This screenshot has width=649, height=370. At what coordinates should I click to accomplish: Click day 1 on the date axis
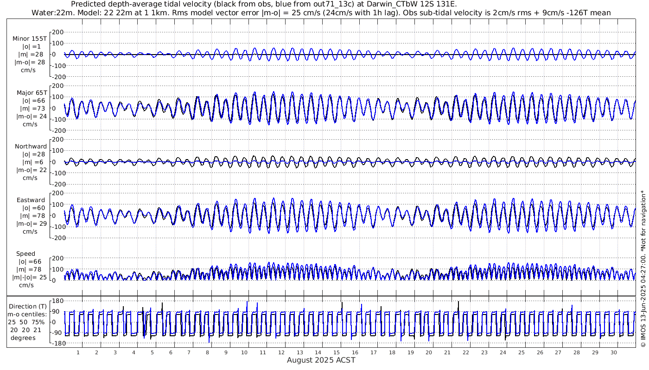click(x=78, y=352)
